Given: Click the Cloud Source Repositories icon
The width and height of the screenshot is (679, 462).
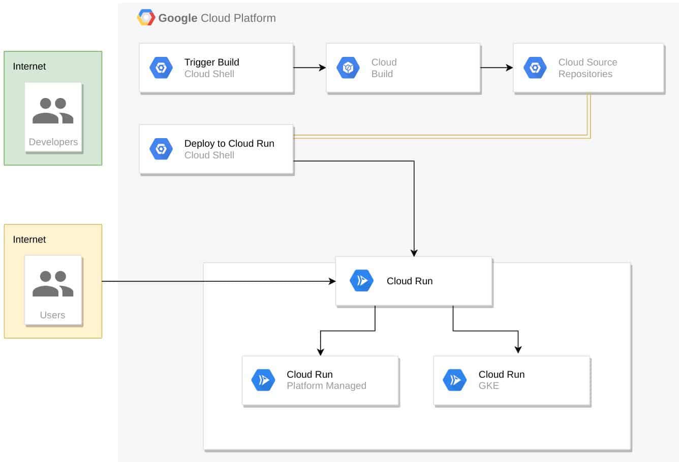Looking at the screenshot, I should pyautogui.click(x=535, y=68).
